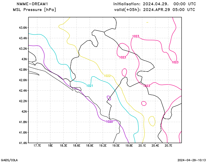Click the 17.7E longitude label
210x162 pixels.
click(37, 145)
